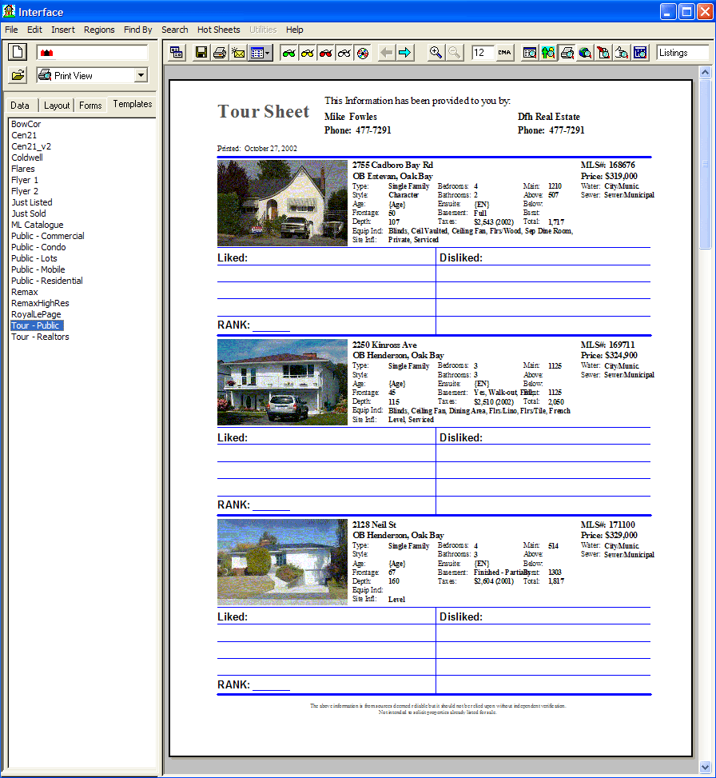Screen dimensions: 716x778
Task: Select the RemaxHighRes template
Action: pyautogui.click(x=40, y=303)
